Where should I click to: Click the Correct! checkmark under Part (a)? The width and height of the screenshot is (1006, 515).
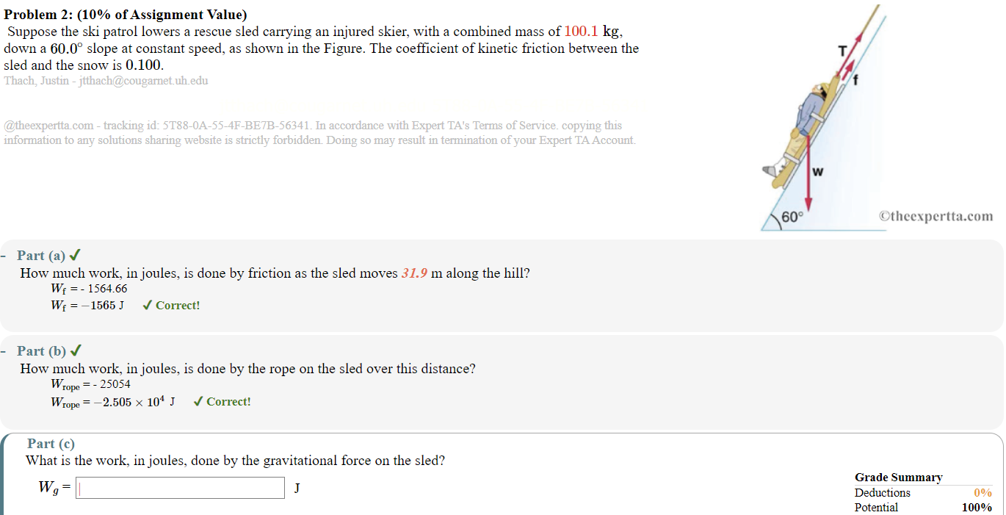pos(148,306)
